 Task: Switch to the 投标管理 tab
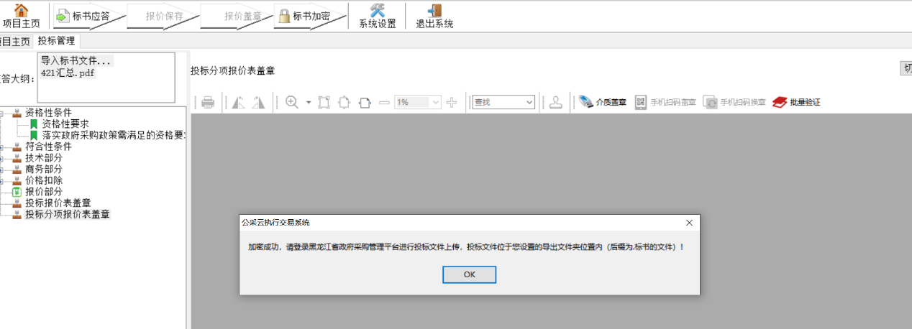point(56,41)
